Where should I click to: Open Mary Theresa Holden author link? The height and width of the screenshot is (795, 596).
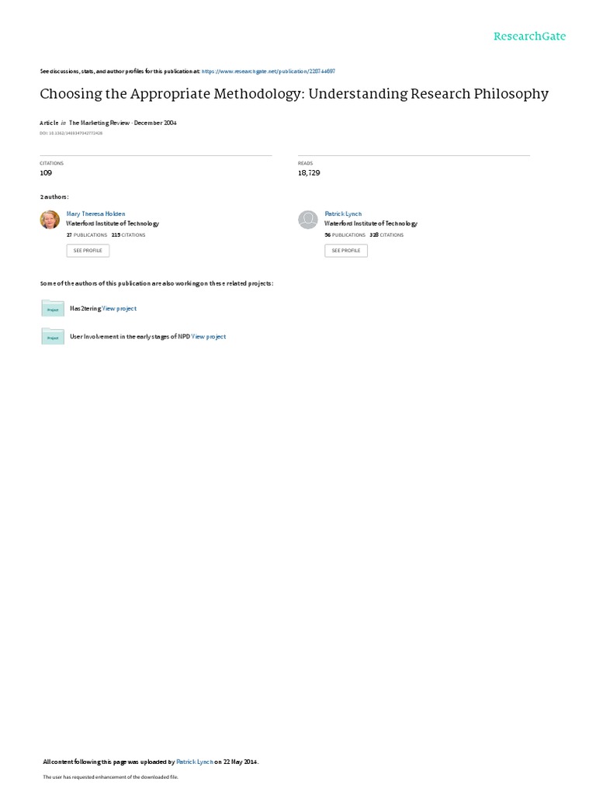95,214
